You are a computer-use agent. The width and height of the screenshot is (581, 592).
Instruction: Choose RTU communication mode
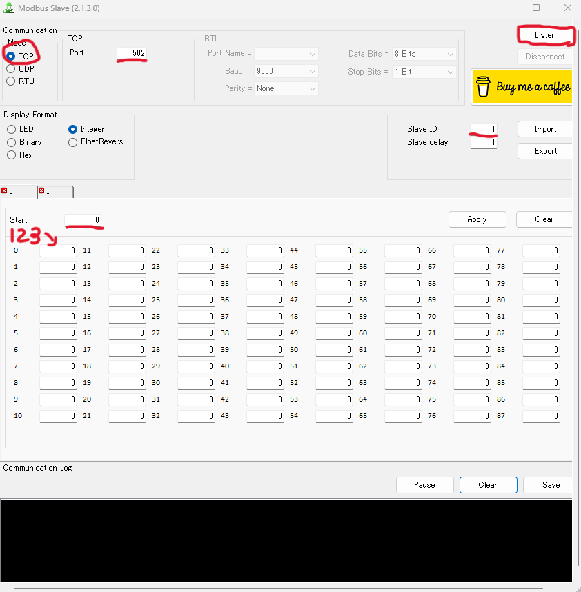[11, 81]
